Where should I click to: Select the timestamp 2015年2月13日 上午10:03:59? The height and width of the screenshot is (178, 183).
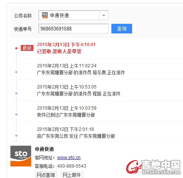coord(67,108)
